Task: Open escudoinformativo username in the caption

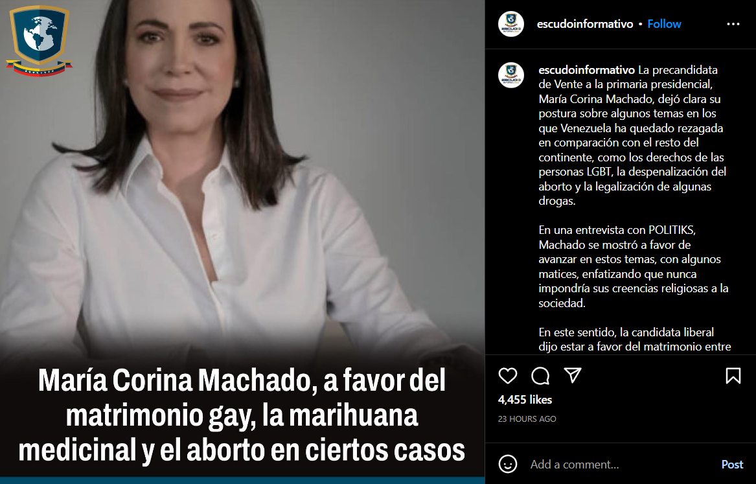Action: click(x=586, y=70)
